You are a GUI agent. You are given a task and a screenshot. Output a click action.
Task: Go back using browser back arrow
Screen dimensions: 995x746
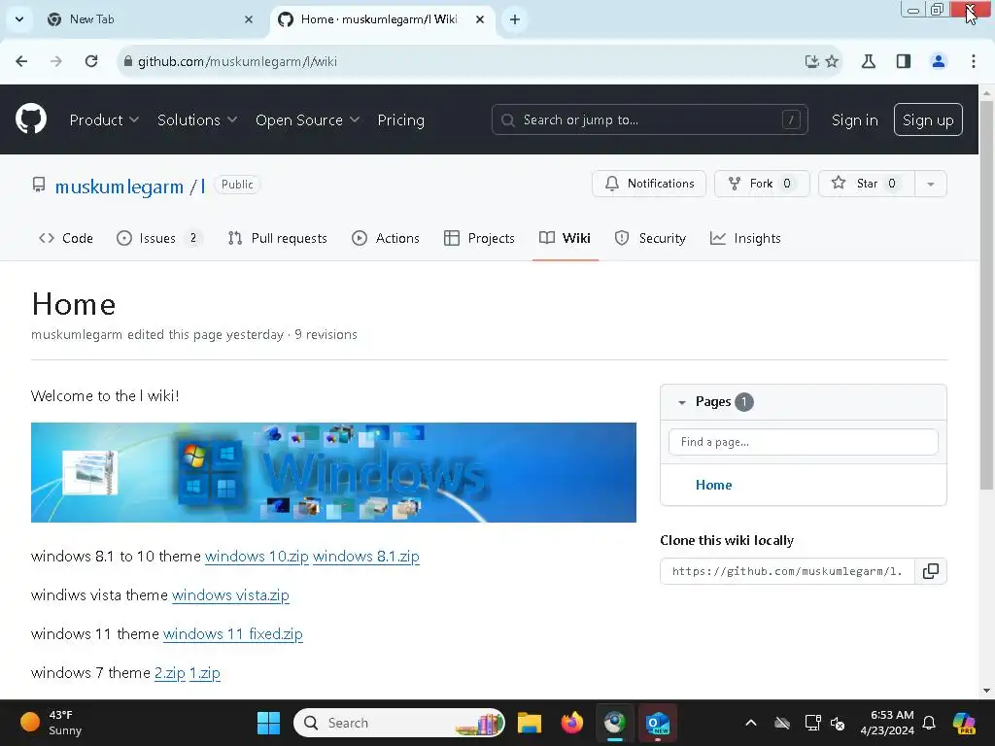pyautogui.click(x=21, y=61)
